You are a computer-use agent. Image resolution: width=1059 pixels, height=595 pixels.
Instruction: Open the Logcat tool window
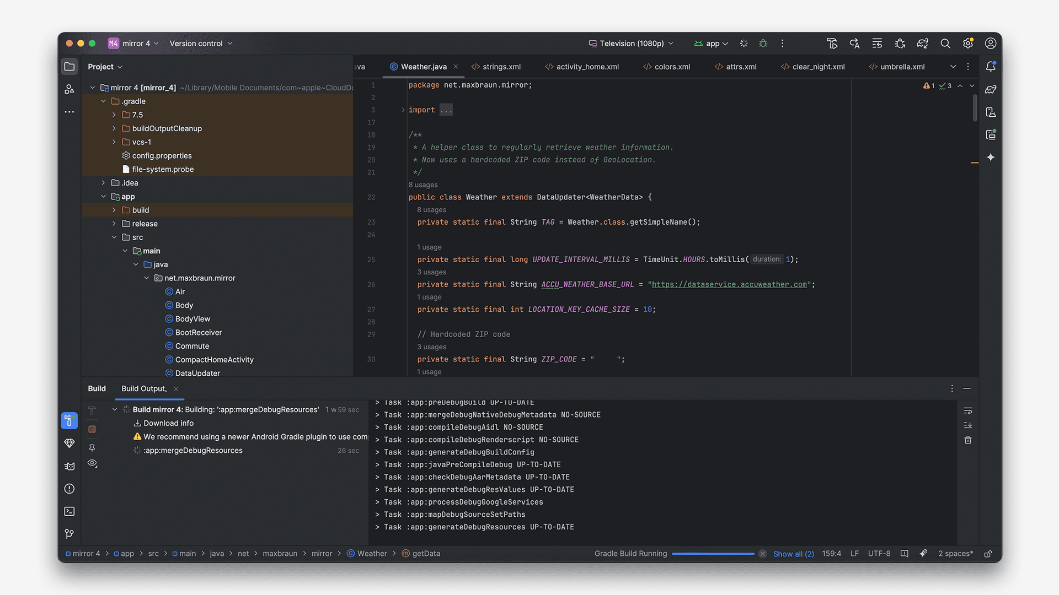(69, 466)
